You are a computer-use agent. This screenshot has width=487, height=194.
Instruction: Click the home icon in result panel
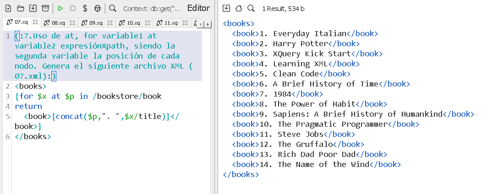(x=239, y=8)
